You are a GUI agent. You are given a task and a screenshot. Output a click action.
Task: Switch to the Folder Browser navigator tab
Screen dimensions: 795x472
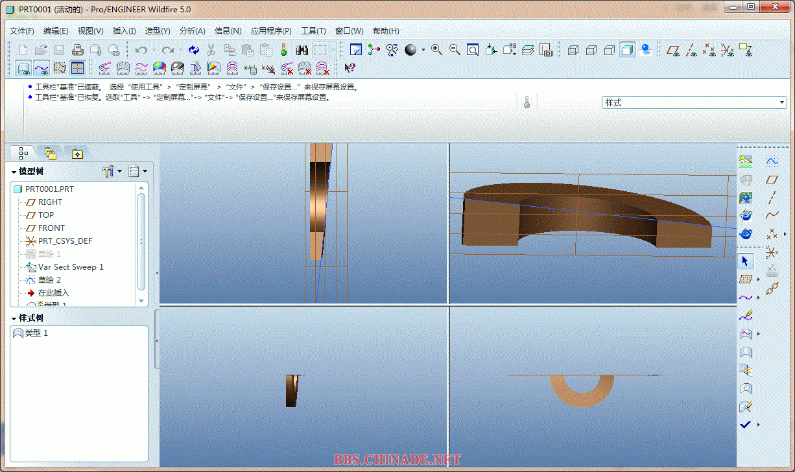[50, 153]
